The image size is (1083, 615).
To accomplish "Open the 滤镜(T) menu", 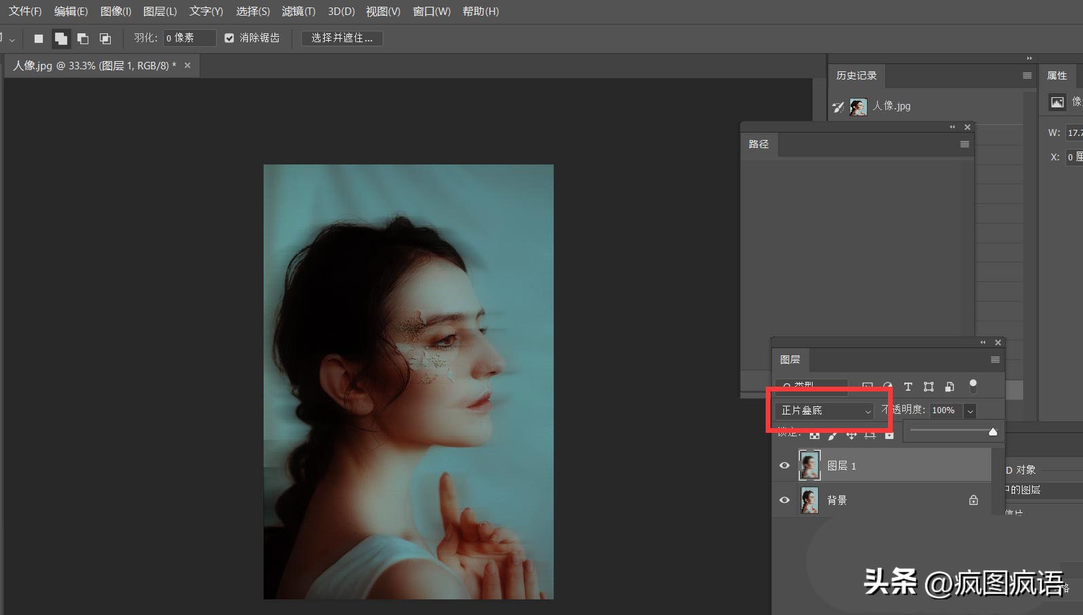I will [x=298, y=12].
